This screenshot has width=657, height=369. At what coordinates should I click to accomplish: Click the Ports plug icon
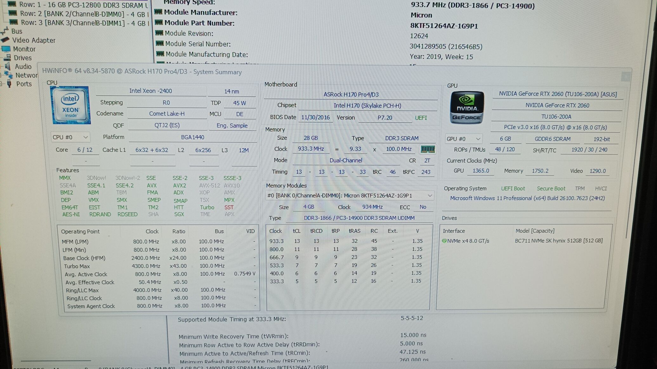[x=9, y=84]
